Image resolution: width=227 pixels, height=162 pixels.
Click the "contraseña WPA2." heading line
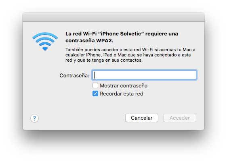click(89, 41)
